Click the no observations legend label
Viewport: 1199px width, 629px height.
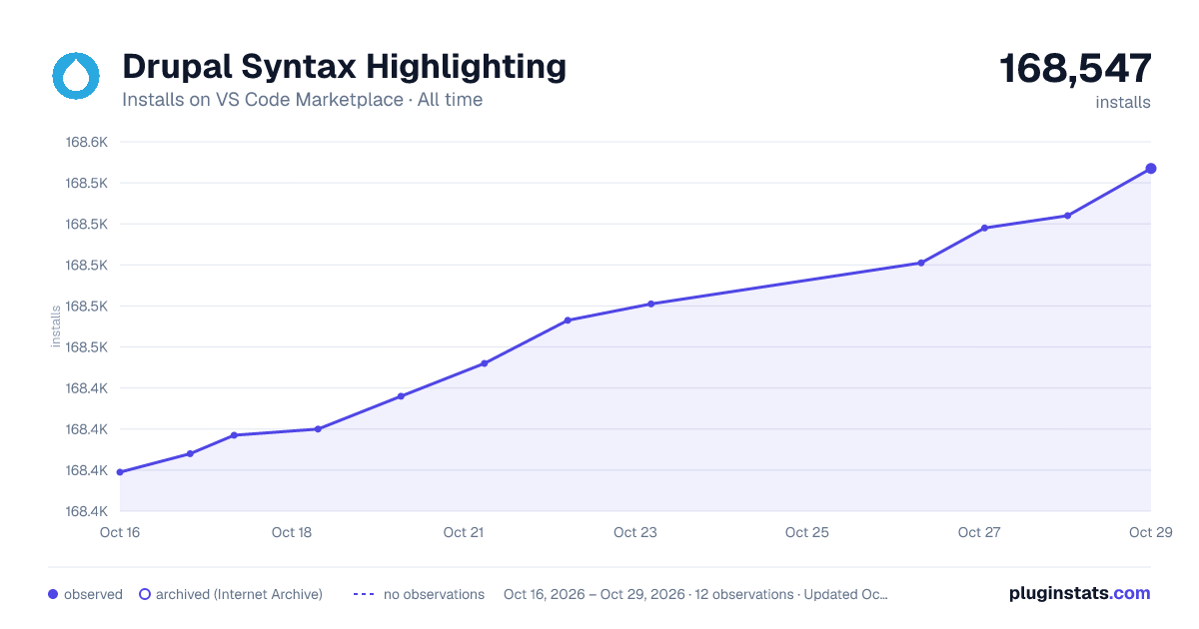(434, 594)
